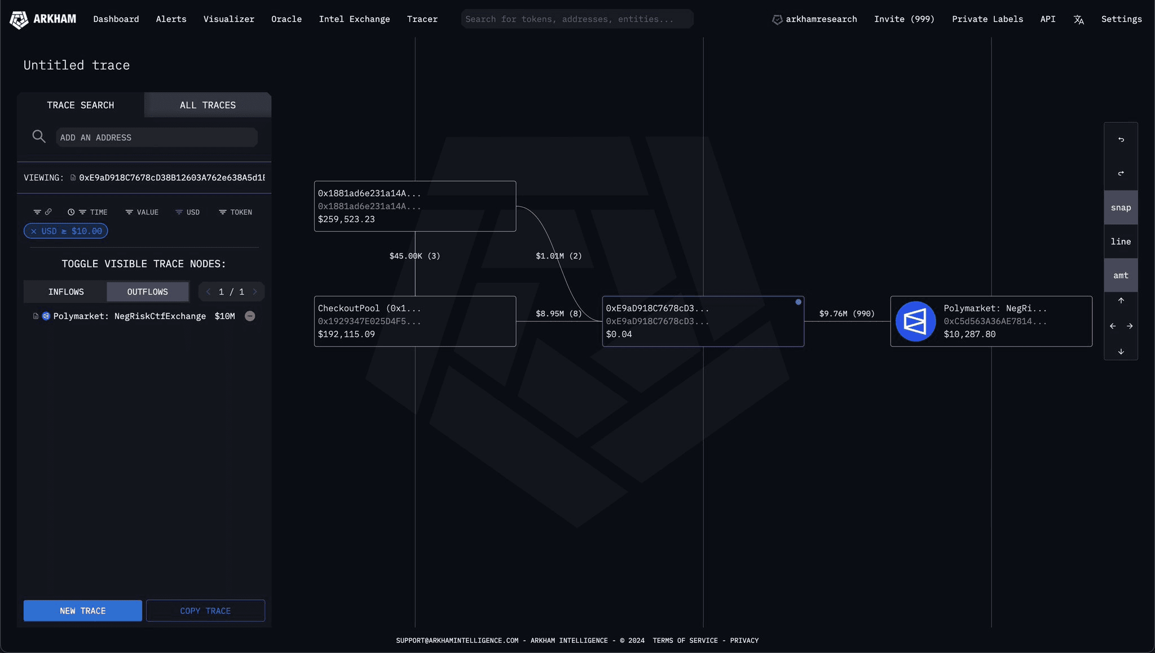Toggle the amt display option
Screen dimensions: 1155x653
click(x=1121, y=275)
